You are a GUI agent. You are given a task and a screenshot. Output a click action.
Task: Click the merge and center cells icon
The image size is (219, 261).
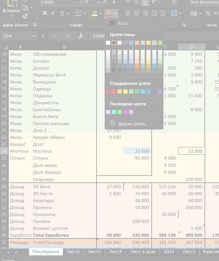pos(174,13)
